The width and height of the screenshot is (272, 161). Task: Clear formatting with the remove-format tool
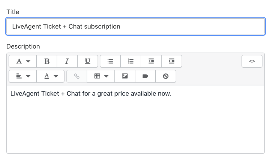click(165, 76)
